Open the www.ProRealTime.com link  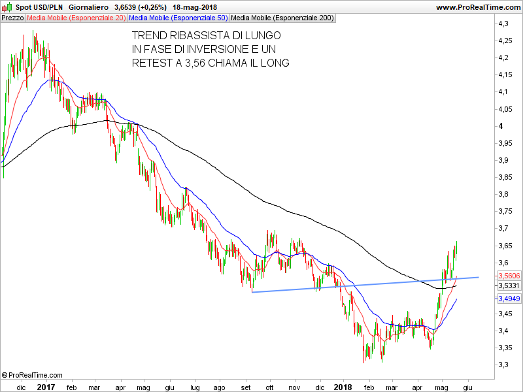[477, 7]
